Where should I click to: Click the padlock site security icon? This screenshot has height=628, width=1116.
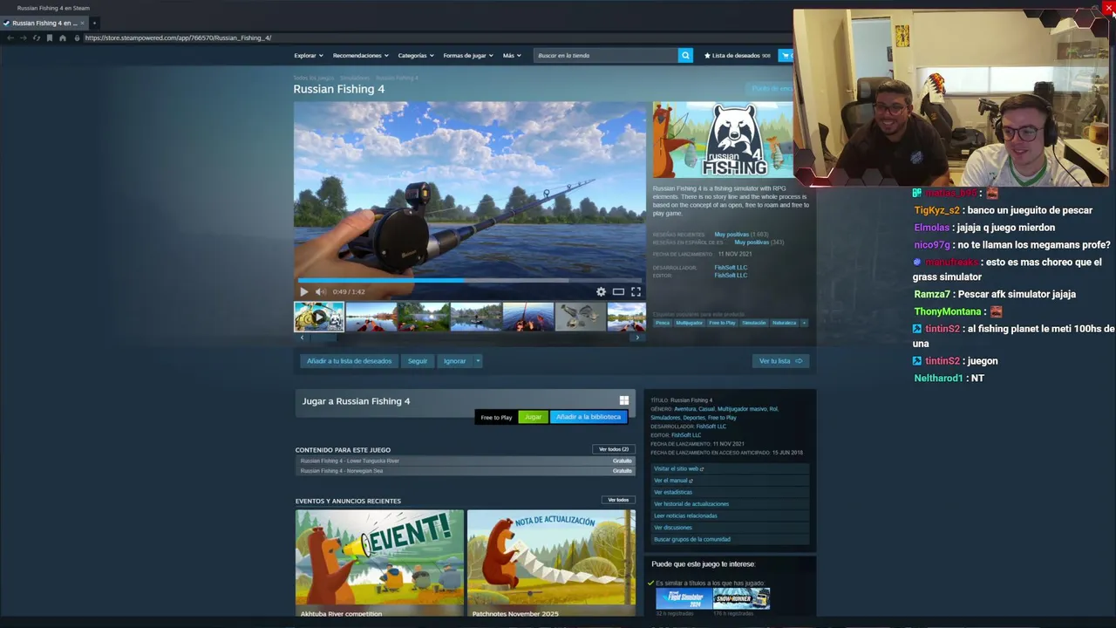click(77, 38)
